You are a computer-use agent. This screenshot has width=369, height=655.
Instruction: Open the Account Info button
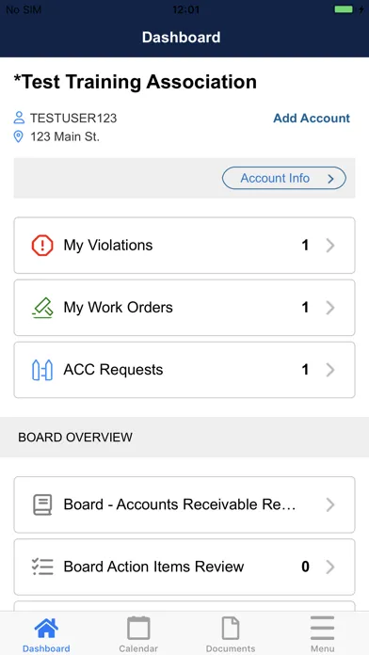point(283,179)
